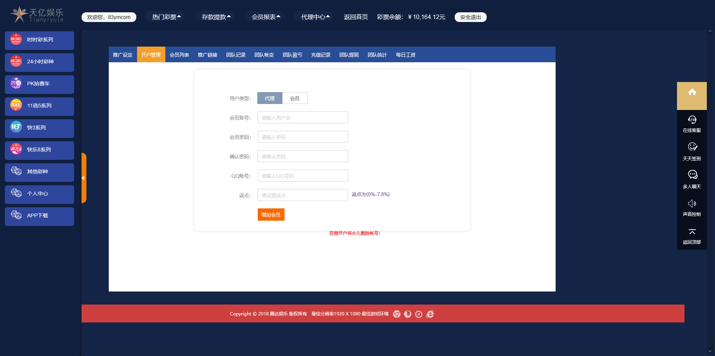The height and width of the screenshot is (356, 715).
Task: Click the 返回顶部 back-to-top icon
Action: coord(692,232)
